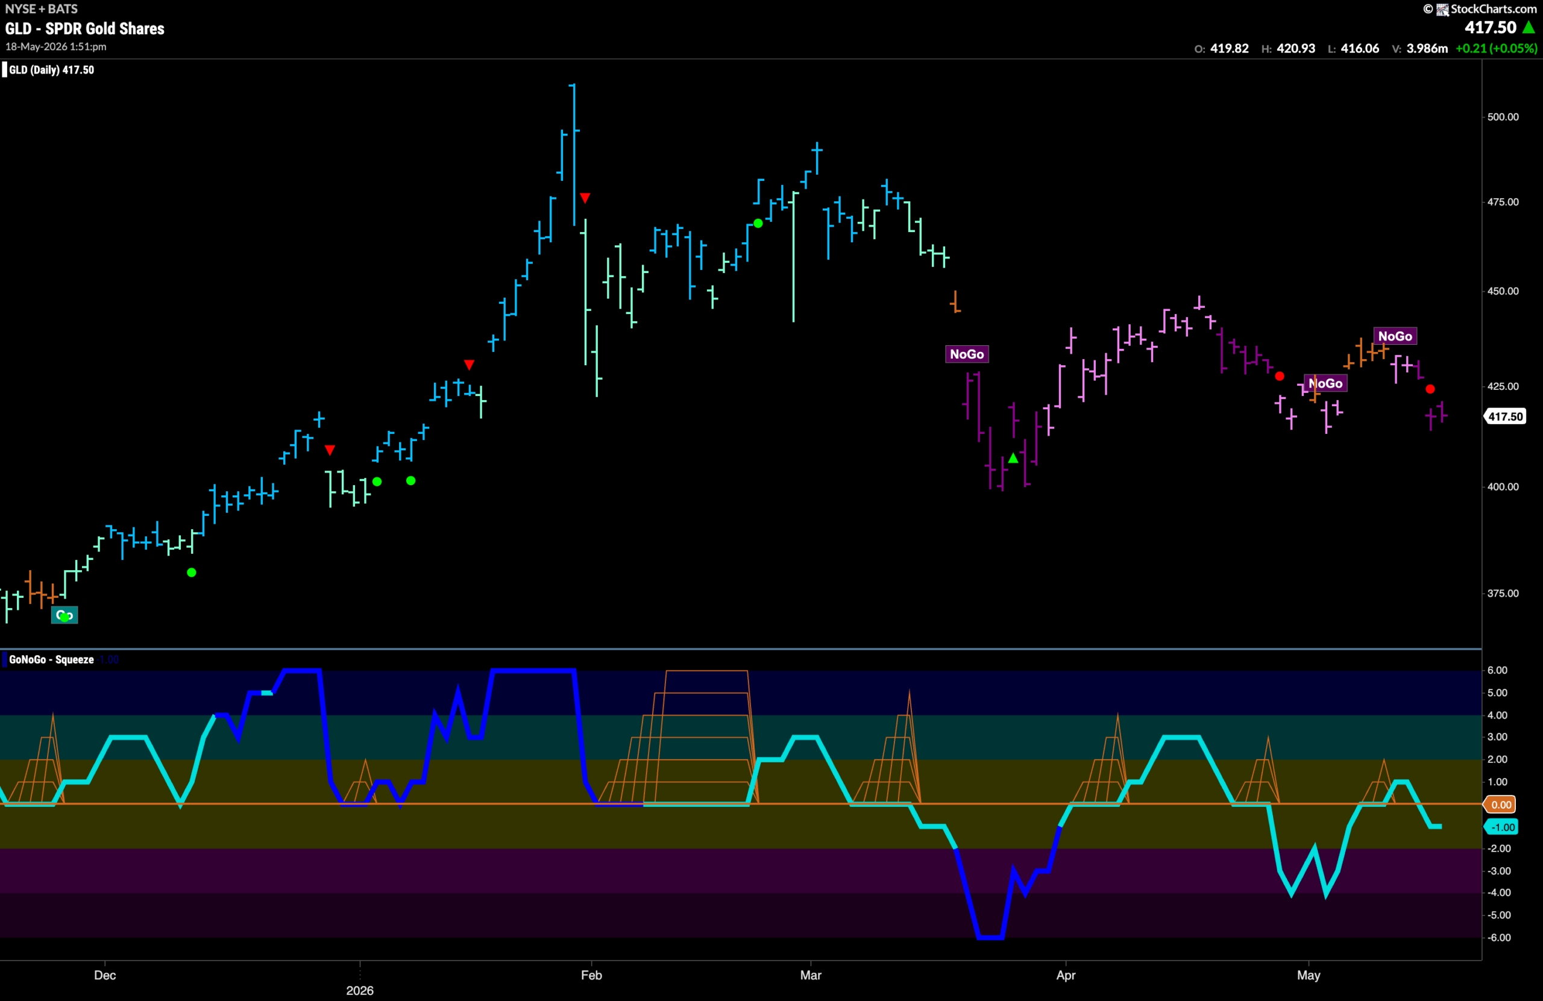Image resolution: width=1543 pixels, height=1001 pixels.
Task: Click the red down arrow in mid-January
Action: coord(470,365)
